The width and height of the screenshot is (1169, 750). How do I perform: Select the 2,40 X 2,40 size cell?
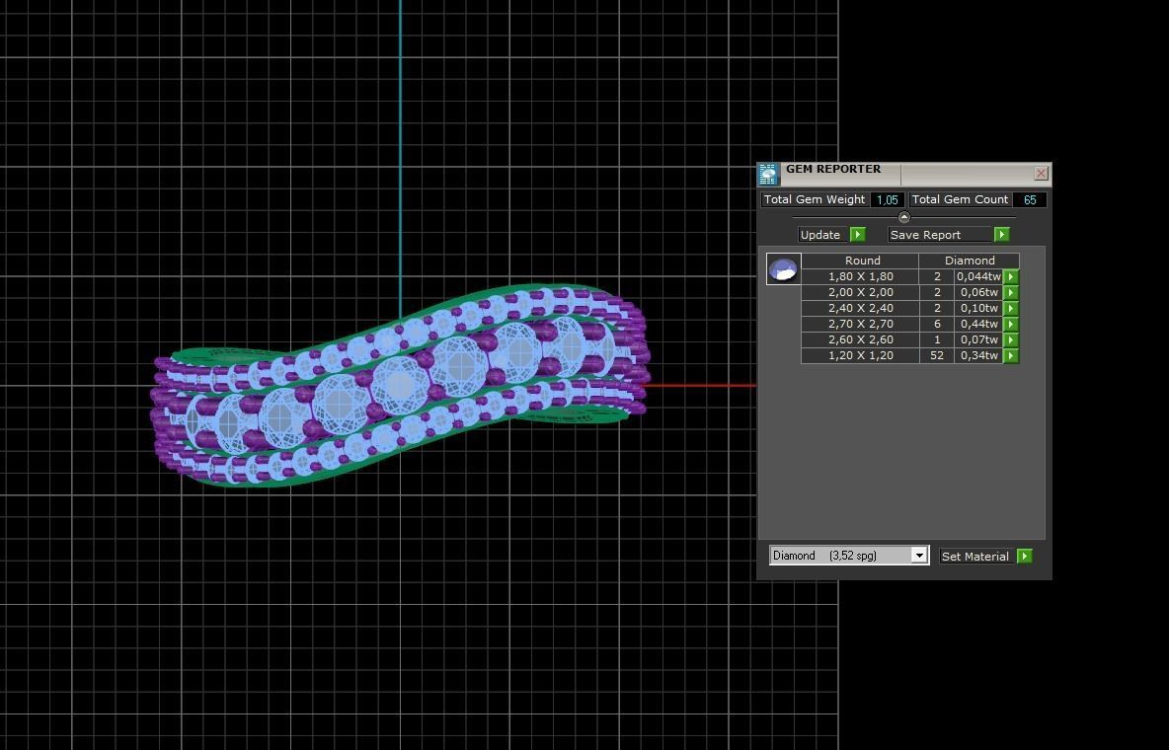(860, 308)
